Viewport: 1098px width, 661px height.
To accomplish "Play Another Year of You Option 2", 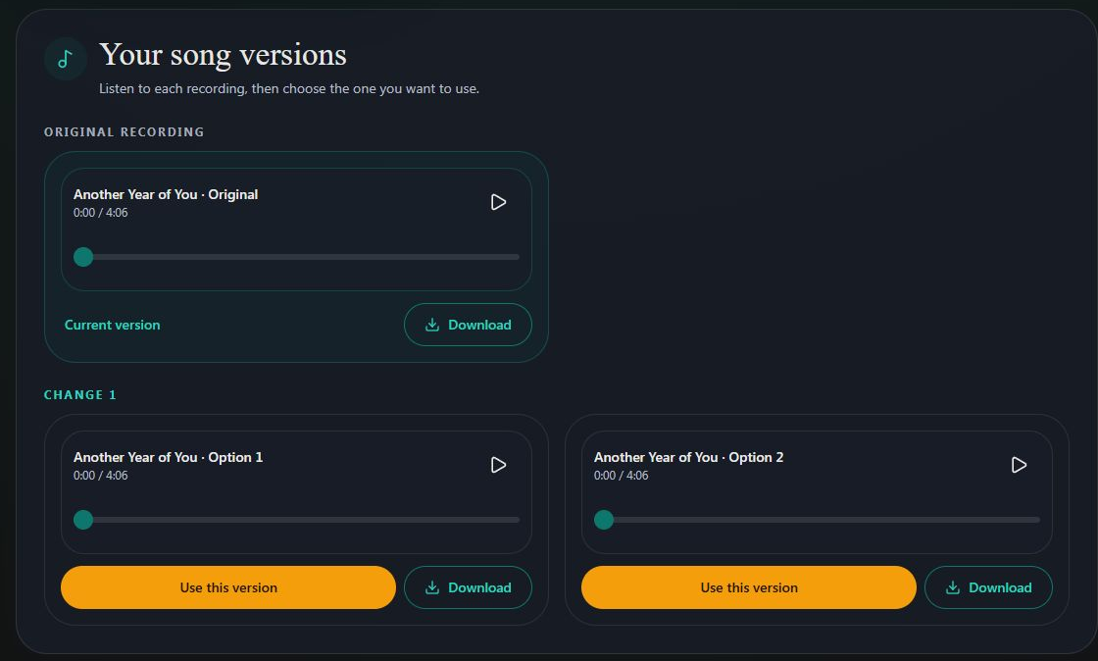I will pos(1019,465).
